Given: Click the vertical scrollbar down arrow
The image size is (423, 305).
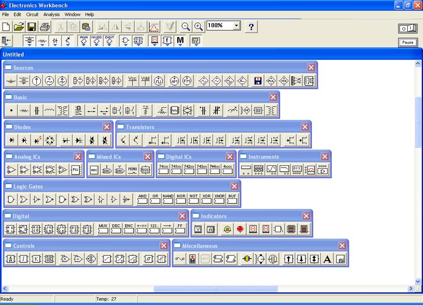Looking at the screenshot, I should pos(418,281).
